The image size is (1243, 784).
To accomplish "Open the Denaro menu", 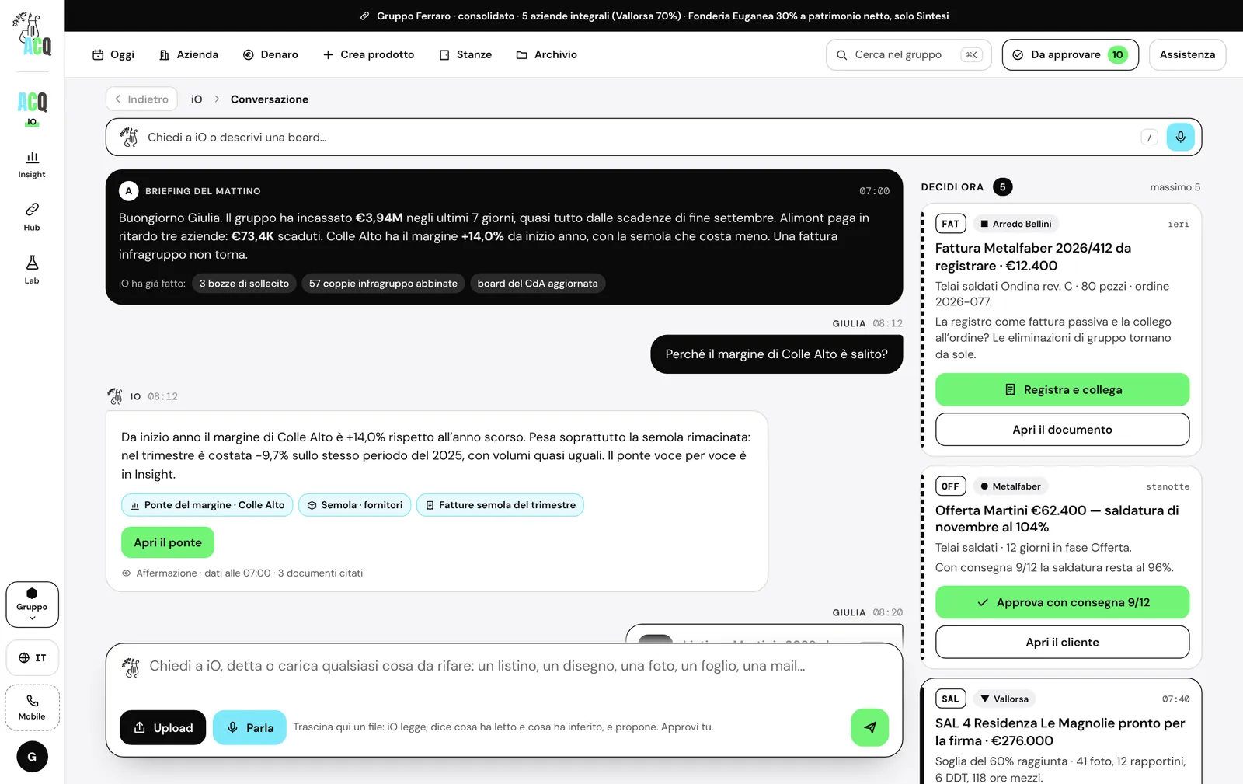I will 270,54.
